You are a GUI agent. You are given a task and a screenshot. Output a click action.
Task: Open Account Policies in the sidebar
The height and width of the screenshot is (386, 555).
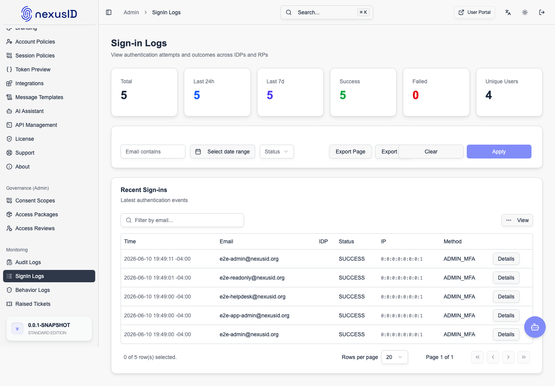click(49, 42)
